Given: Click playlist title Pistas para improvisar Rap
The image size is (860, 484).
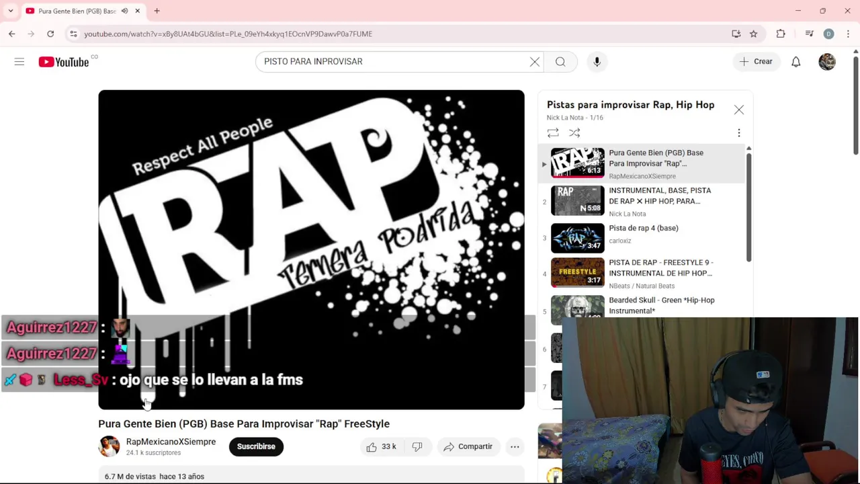Looking at the screenshot, I should [x=630, y=105].
